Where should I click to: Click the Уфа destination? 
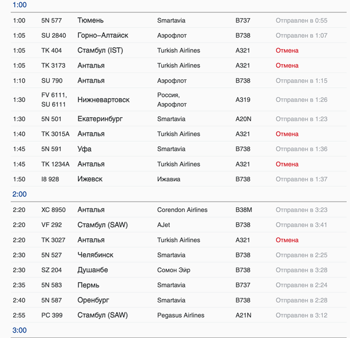tap(84, 149)
